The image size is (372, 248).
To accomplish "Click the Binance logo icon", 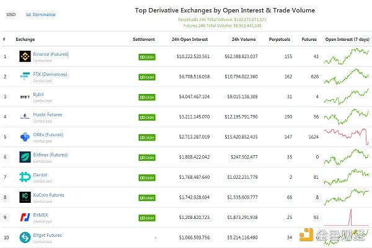I will 25,56.
